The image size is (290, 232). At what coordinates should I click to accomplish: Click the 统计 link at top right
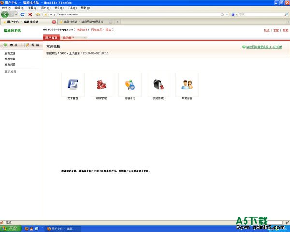coord(266,30)
